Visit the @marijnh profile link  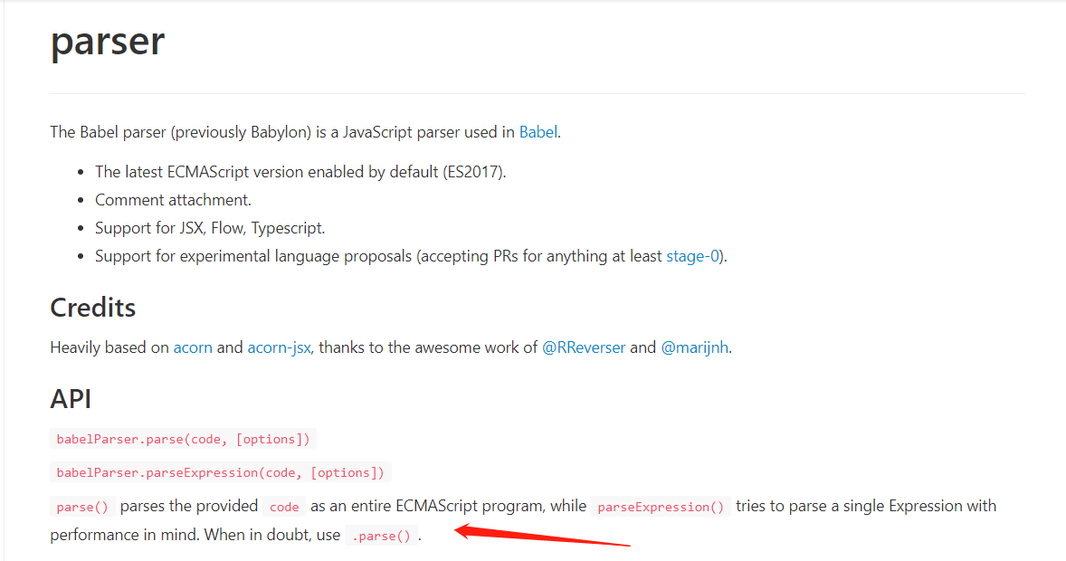[x=695, y=347]
